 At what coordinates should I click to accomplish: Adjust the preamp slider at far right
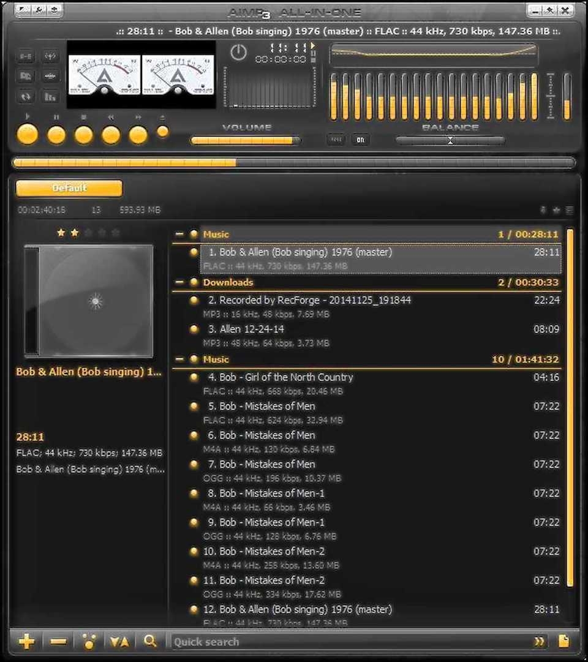click(567, 97)
